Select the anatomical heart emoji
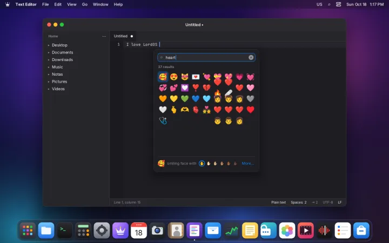Image resolution: width=389 pixels, height=243 pixels. [196, 110]
